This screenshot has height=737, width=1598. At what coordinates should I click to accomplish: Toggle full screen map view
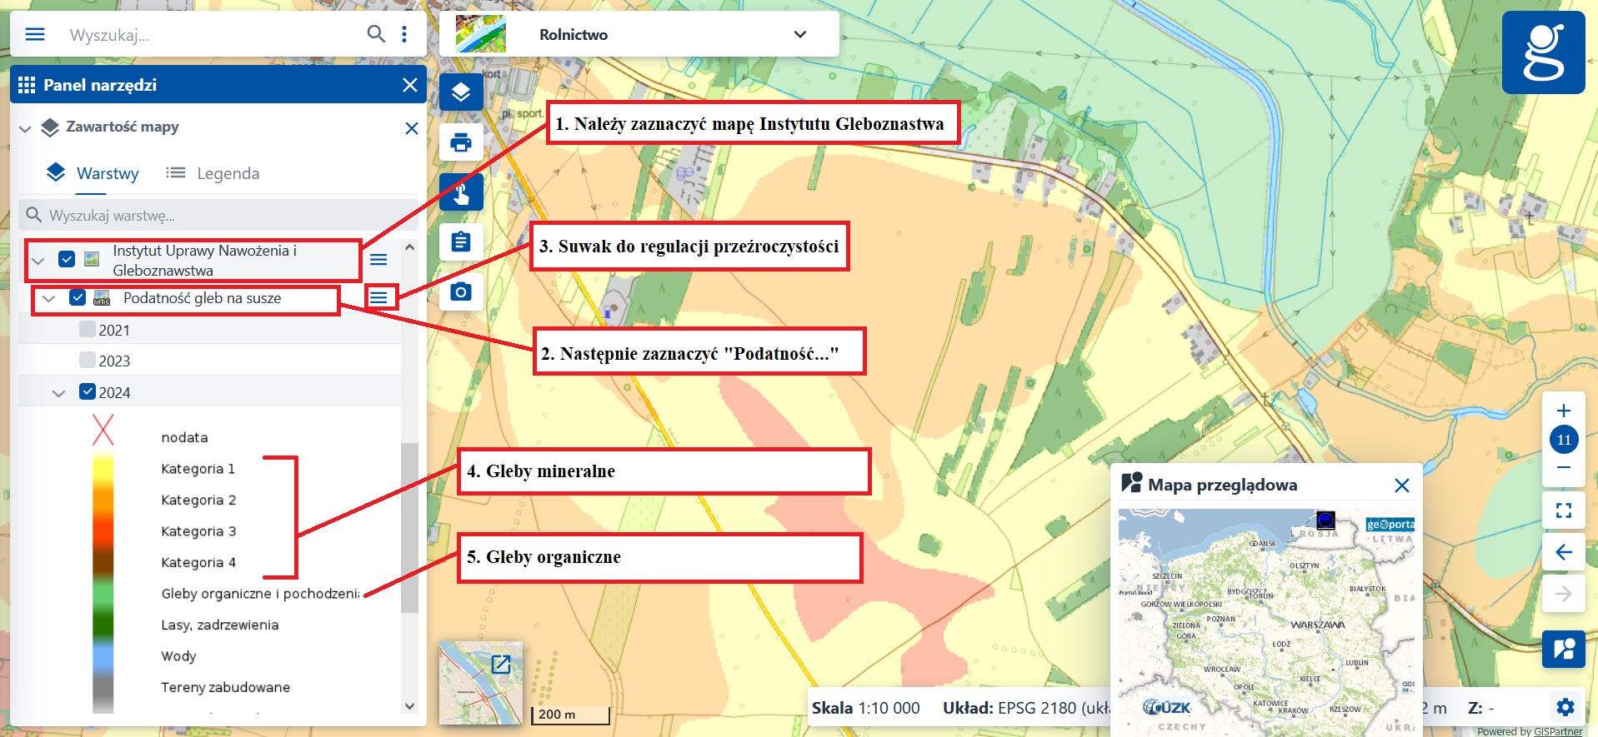[1563, 510]
